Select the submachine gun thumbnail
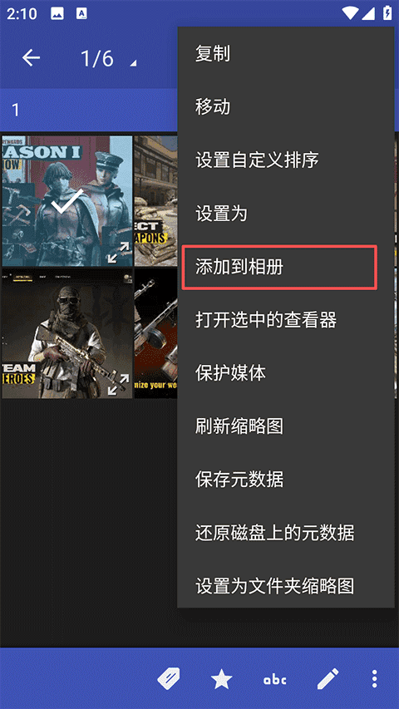399x709 pixels. [156, 333]
